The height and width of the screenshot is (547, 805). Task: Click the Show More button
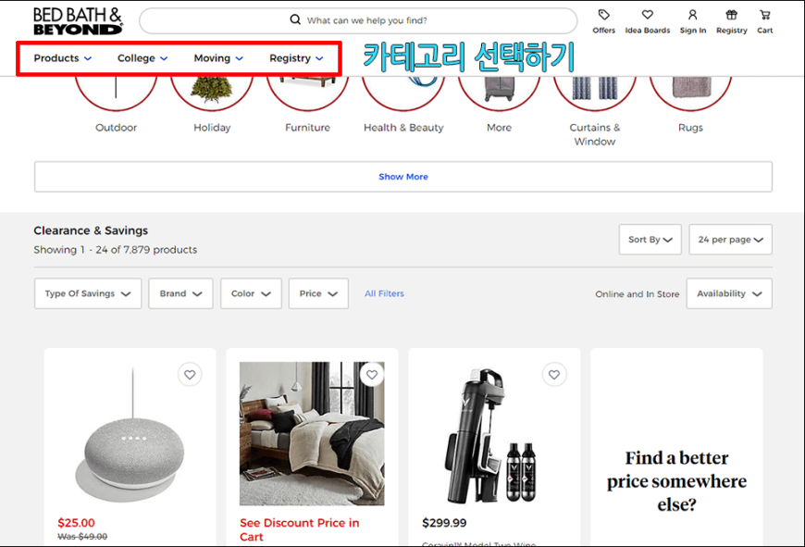click(x=403, y=177)
